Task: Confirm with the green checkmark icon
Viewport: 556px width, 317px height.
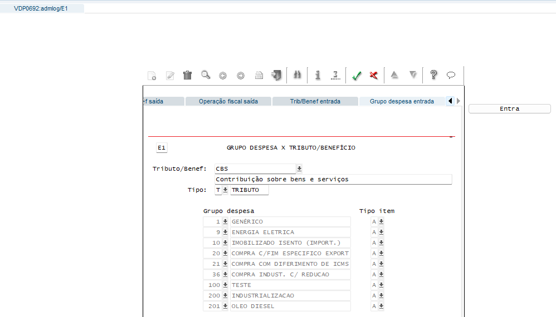Action: [357, 76]
